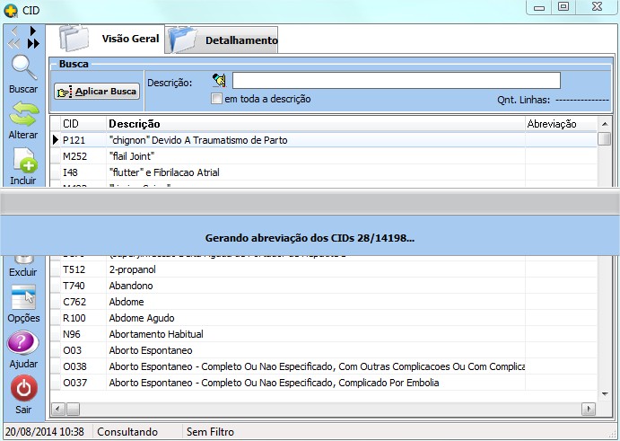Click the icon beside Descrição search field

pos(219,81)
